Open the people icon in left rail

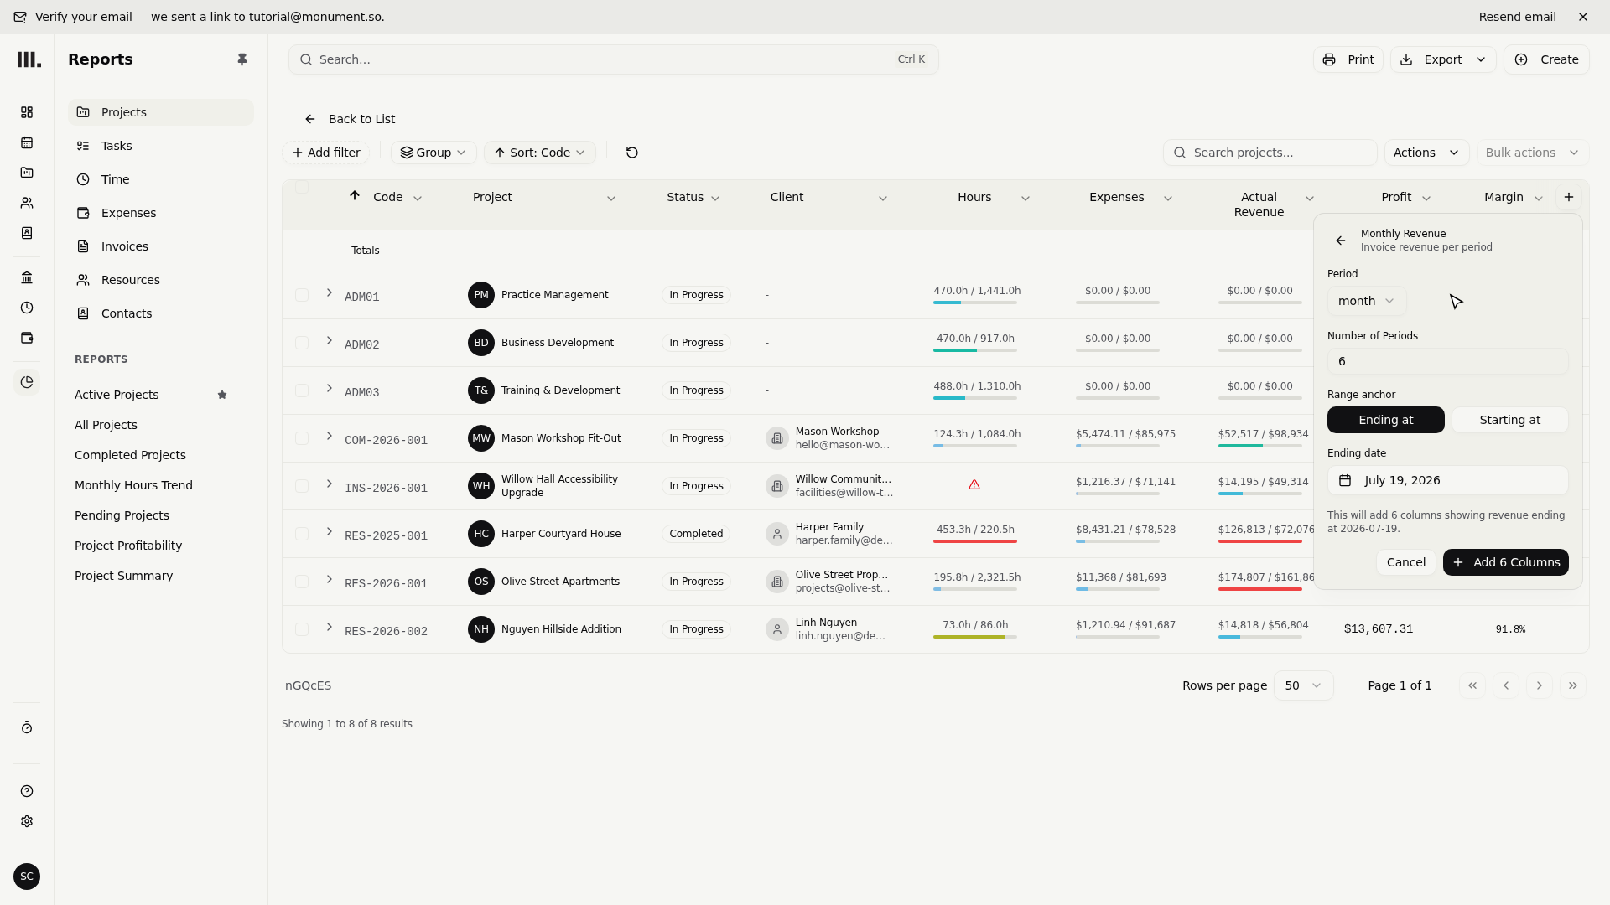pyautogui.click(x=27, y=203)
